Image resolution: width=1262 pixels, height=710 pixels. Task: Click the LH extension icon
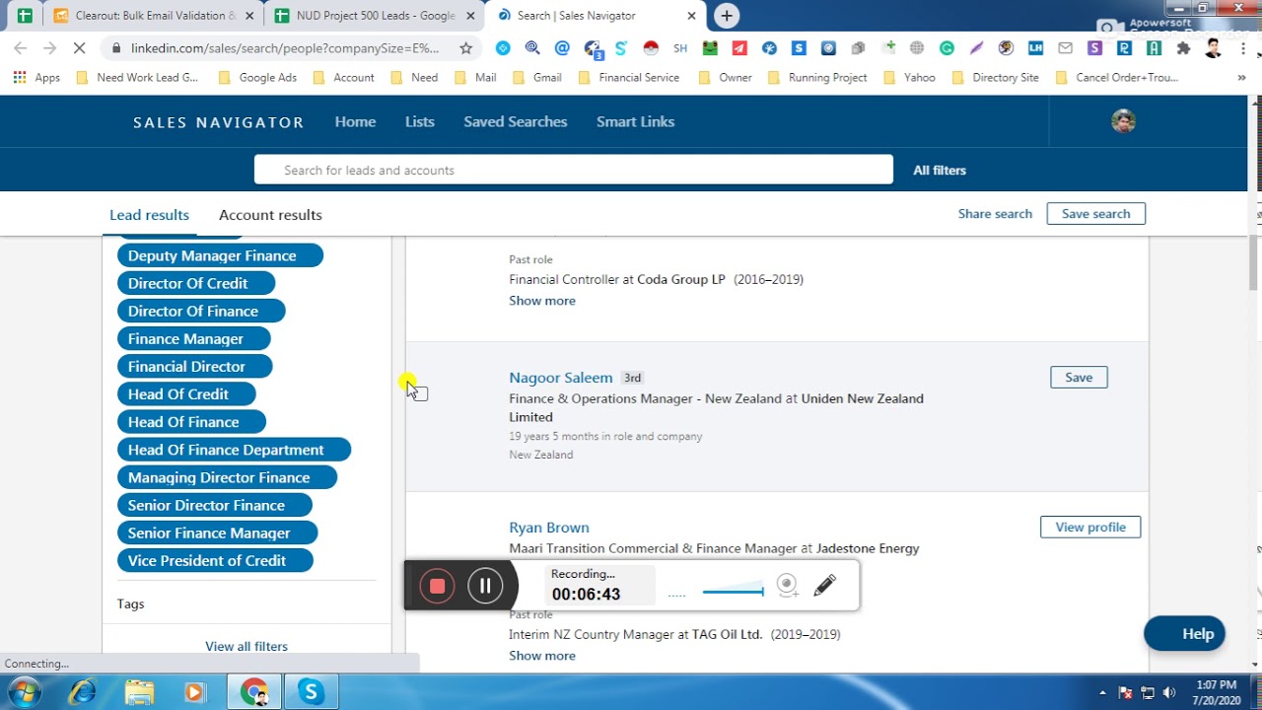[1035, 48]
